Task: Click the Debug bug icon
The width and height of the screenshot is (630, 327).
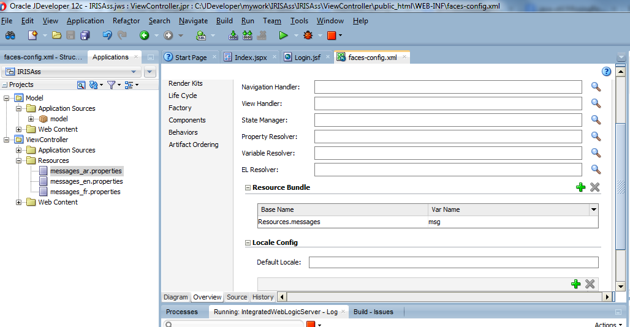Action: [308, 36]
